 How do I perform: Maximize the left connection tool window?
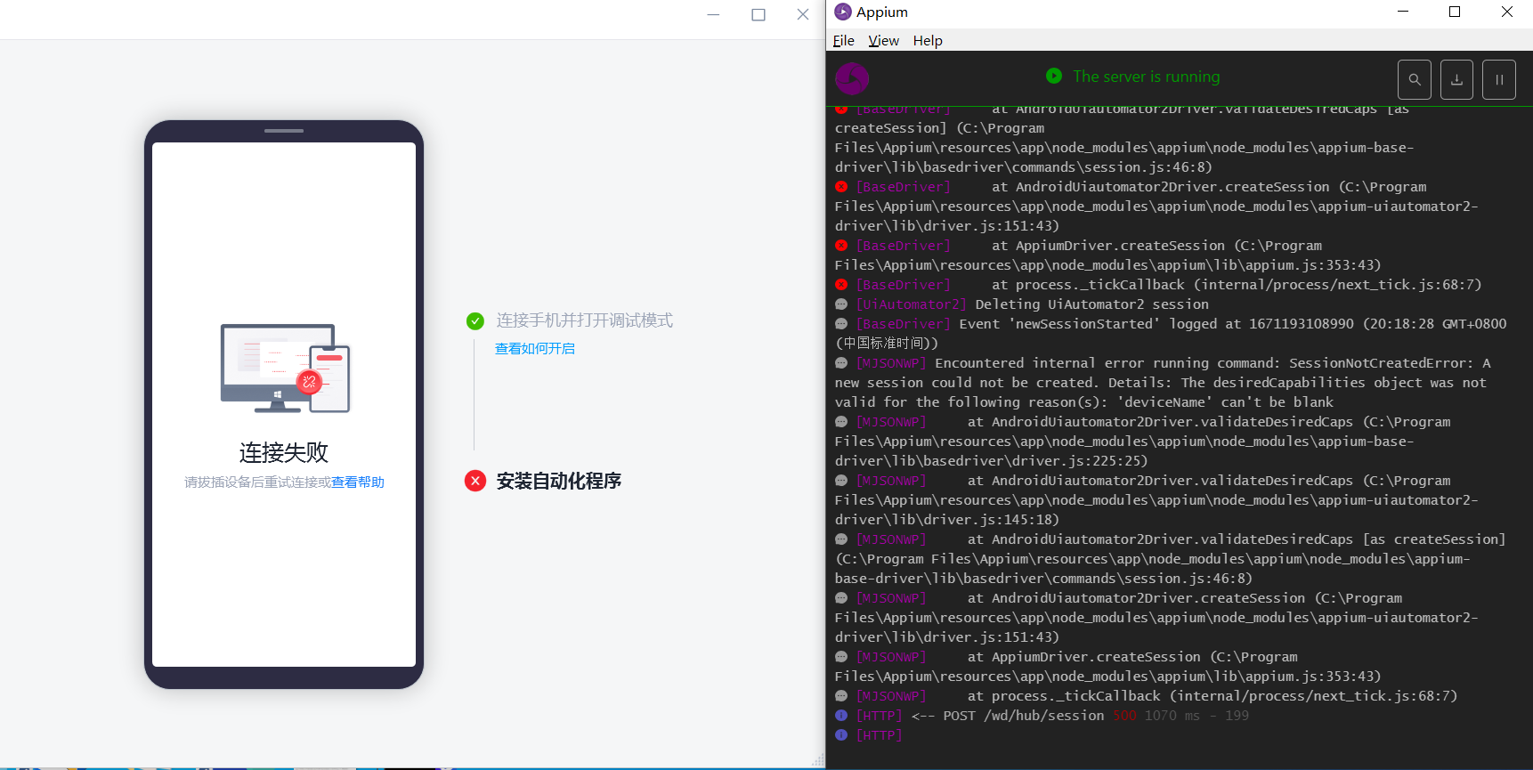tap(758, 14)
